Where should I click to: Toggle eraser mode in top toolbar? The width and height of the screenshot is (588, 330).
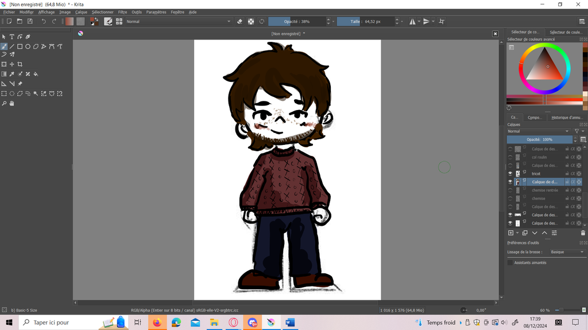240,21
